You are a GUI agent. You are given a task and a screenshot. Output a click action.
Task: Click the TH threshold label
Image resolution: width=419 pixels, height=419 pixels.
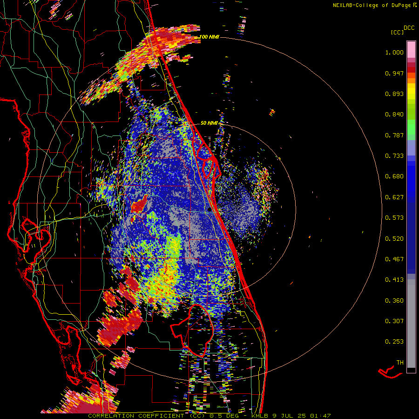[400, 363]
